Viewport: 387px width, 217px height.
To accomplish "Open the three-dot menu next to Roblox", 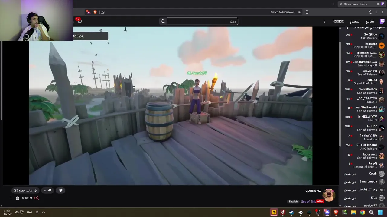I will 324,21.
